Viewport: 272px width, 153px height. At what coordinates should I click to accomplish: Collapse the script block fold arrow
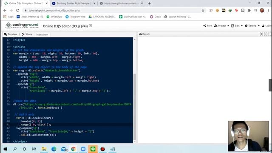pyautogui.click(x=11, y=47)
